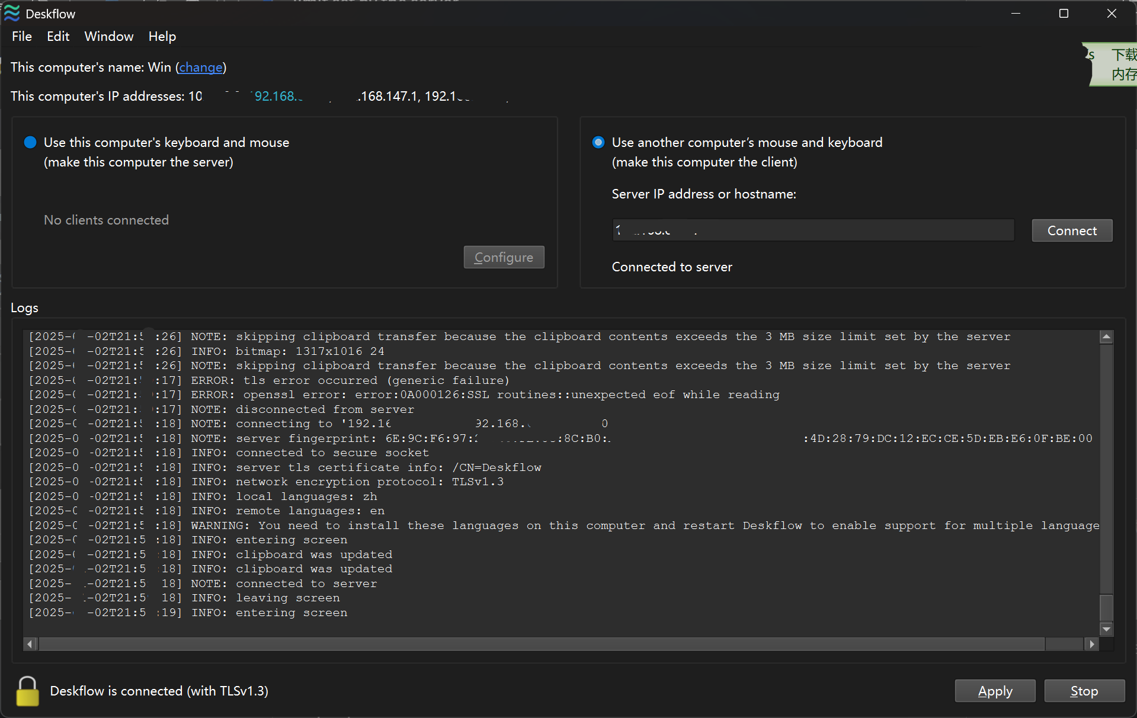Click log line 'remote languages: en'
Viewport: 1137px width, 718px height.
[207, 511]
